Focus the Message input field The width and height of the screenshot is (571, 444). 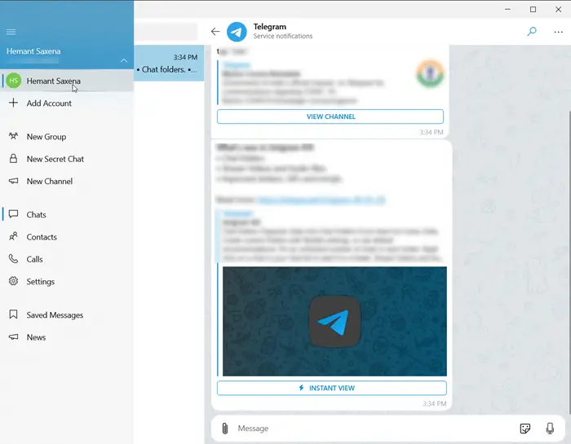point(374,429)
